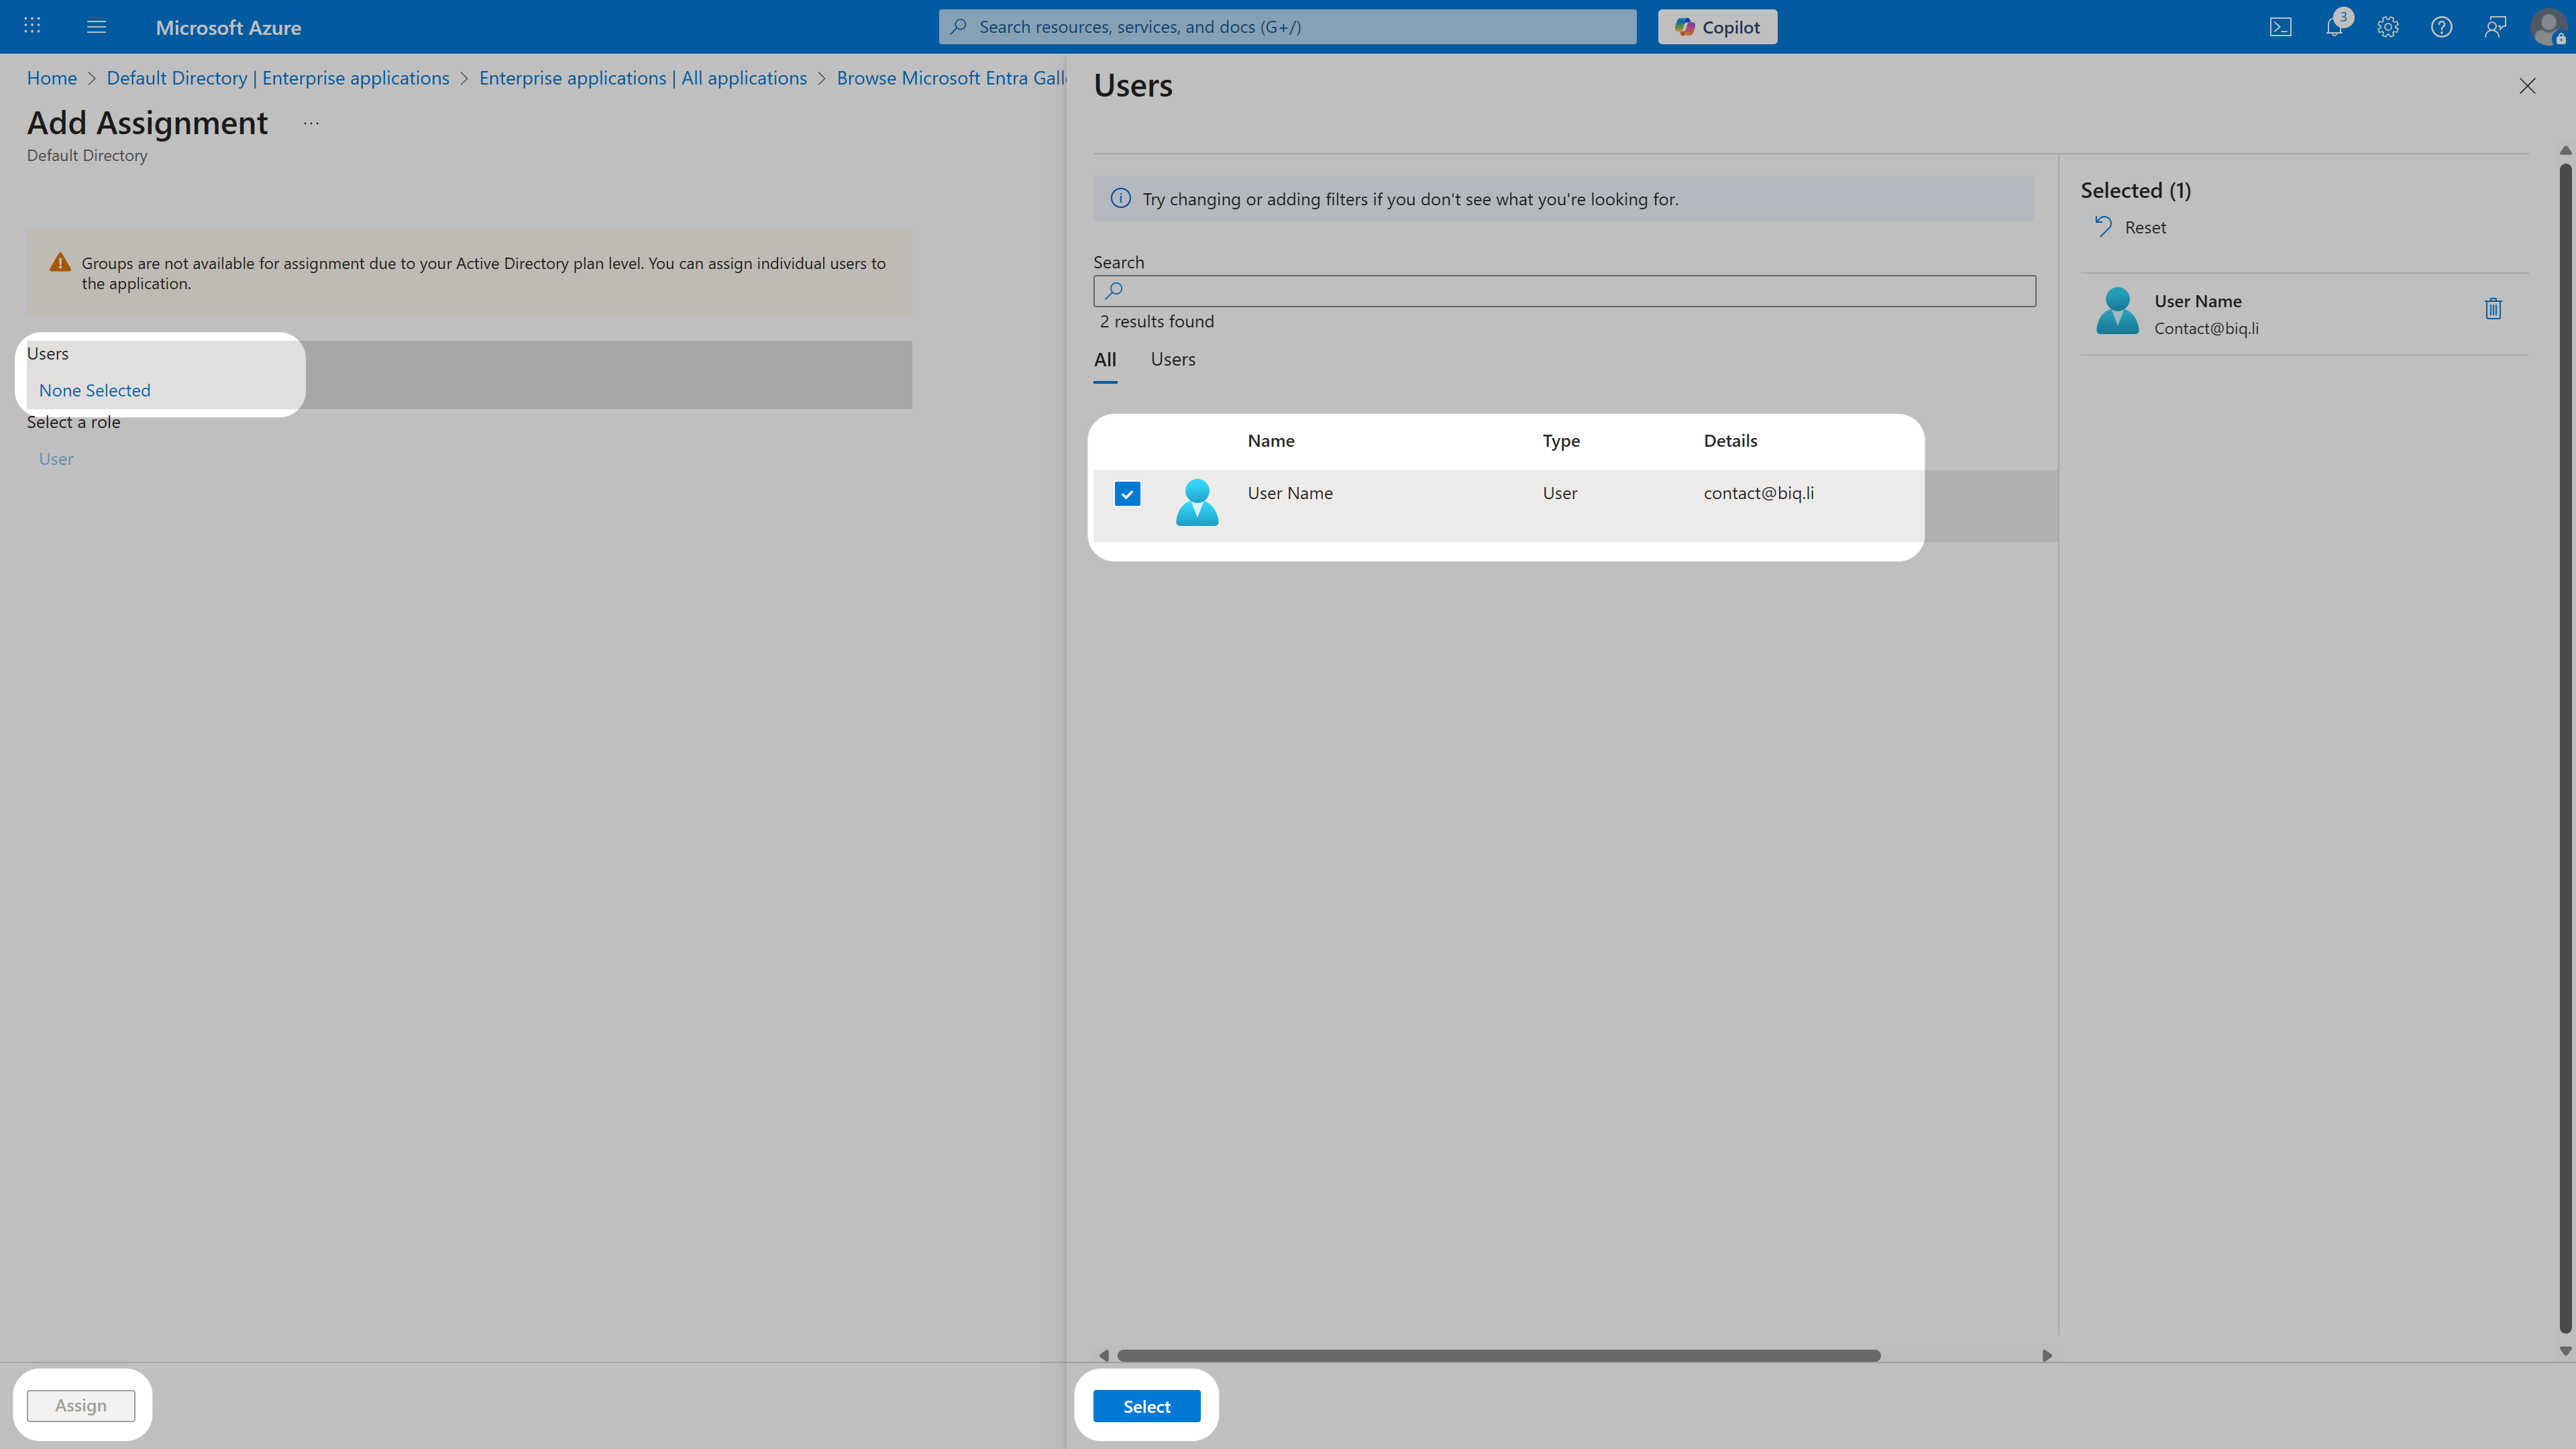Click the global search resources field
2576x1449 pixels.
1287,27
